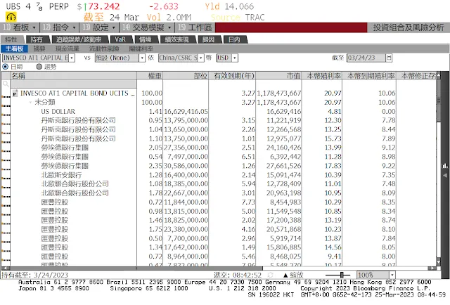Sort by the 部位 column header

pyautogui.click(x=186, y=76)
